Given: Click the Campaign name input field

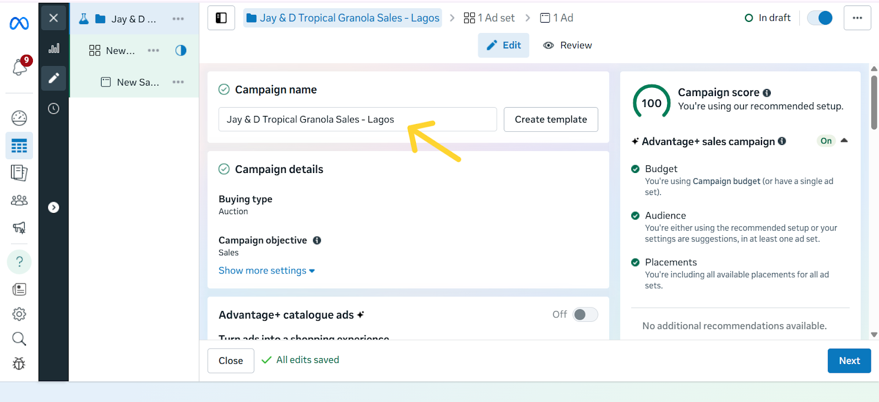Looking at the screenshot, I should point(358,119).
